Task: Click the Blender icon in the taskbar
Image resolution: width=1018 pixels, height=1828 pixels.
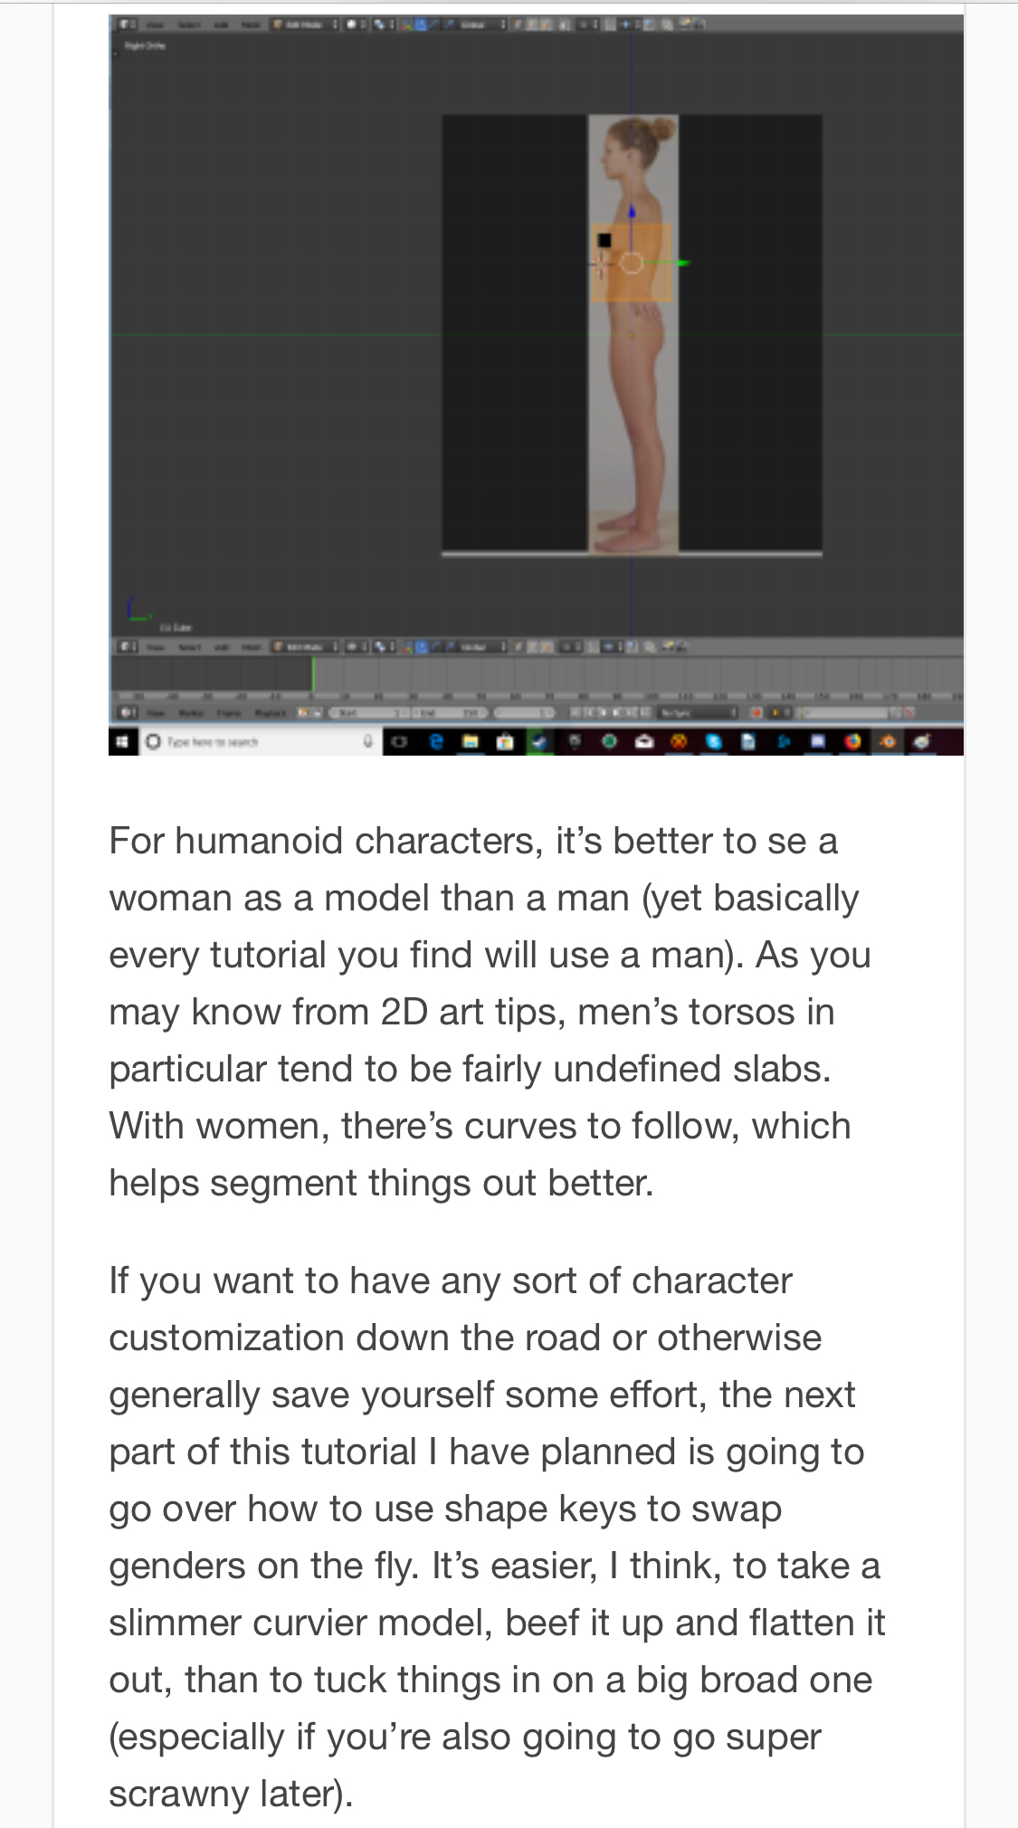Action: click(888, 742)
